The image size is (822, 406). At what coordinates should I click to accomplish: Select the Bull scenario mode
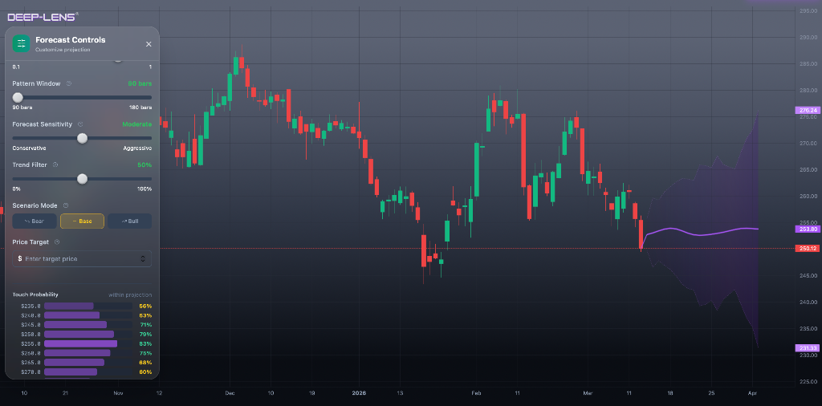click(129, 221)
